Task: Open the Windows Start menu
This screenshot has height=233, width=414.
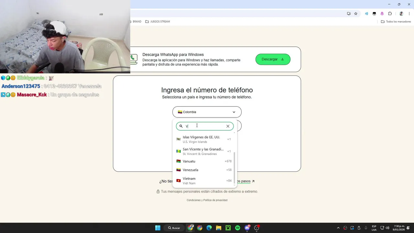Action: pyautogui.click(x=158, y=228)
